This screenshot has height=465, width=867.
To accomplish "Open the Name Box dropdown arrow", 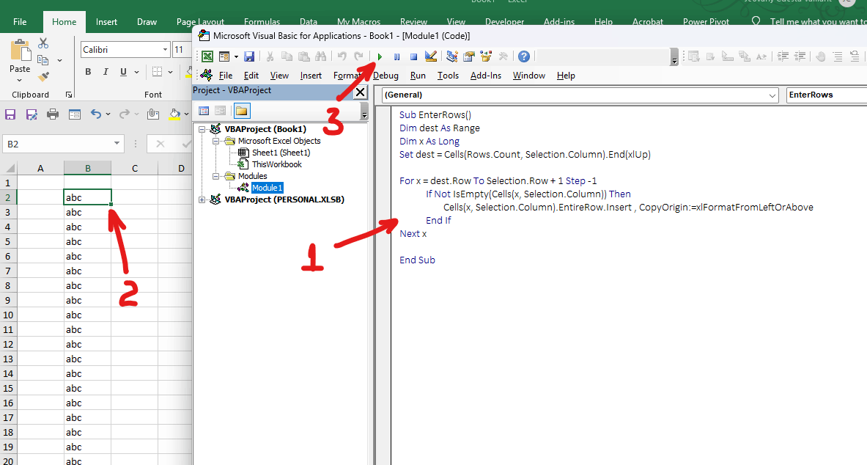I will [117, 143].
